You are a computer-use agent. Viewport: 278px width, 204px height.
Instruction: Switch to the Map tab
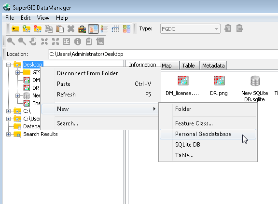point(169,66)
